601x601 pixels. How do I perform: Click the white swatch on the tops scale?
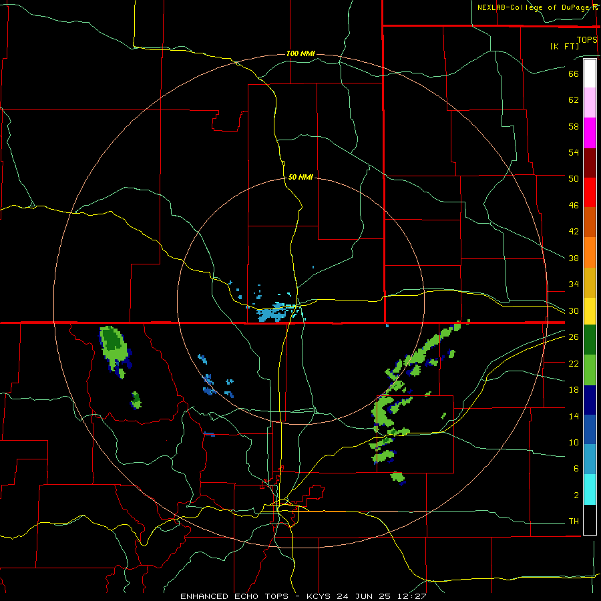coord(590,73)
